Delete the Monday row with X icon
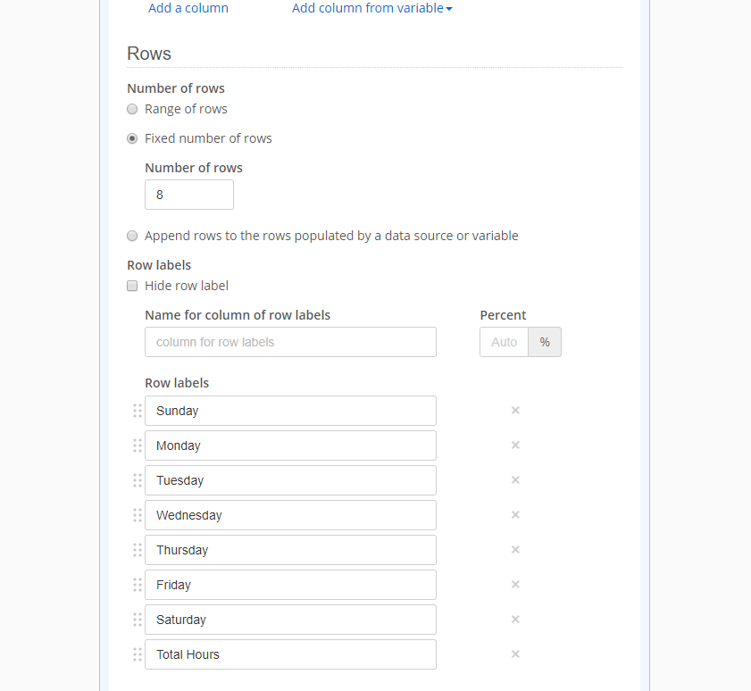Image resolution: width=751 pixels, height=691 pixels. (x=515, y=445)
